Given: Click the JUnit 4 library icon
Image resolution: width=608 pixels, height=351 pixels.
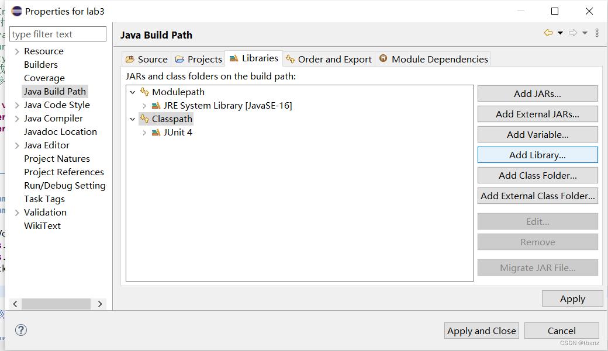Looking at the screenshot, I should 156,133.
